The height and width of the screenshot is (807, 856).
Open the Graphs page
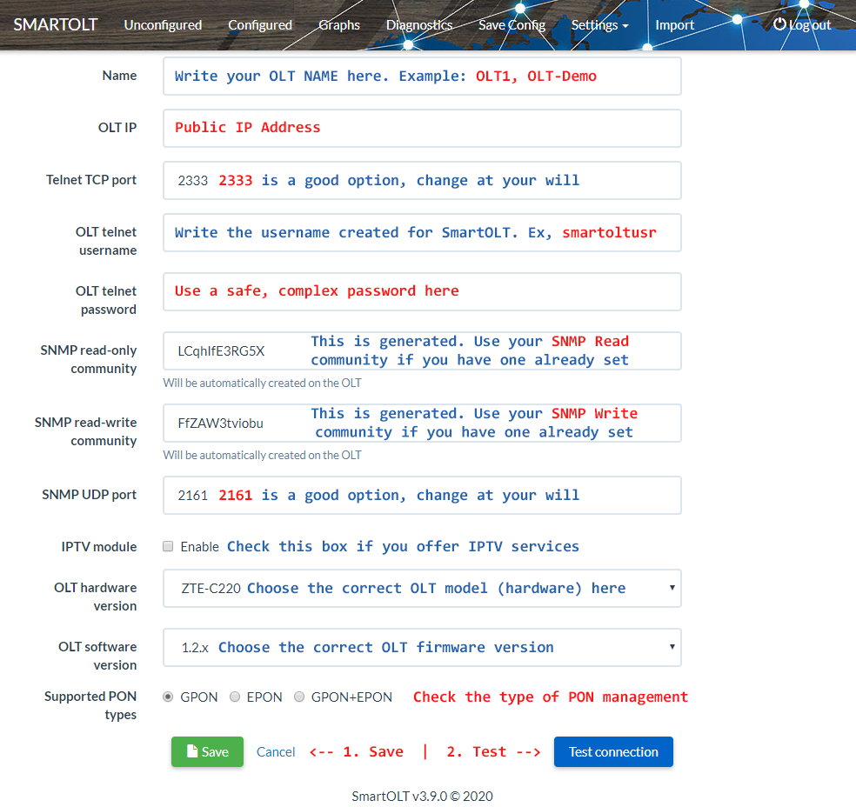point(339,25)
